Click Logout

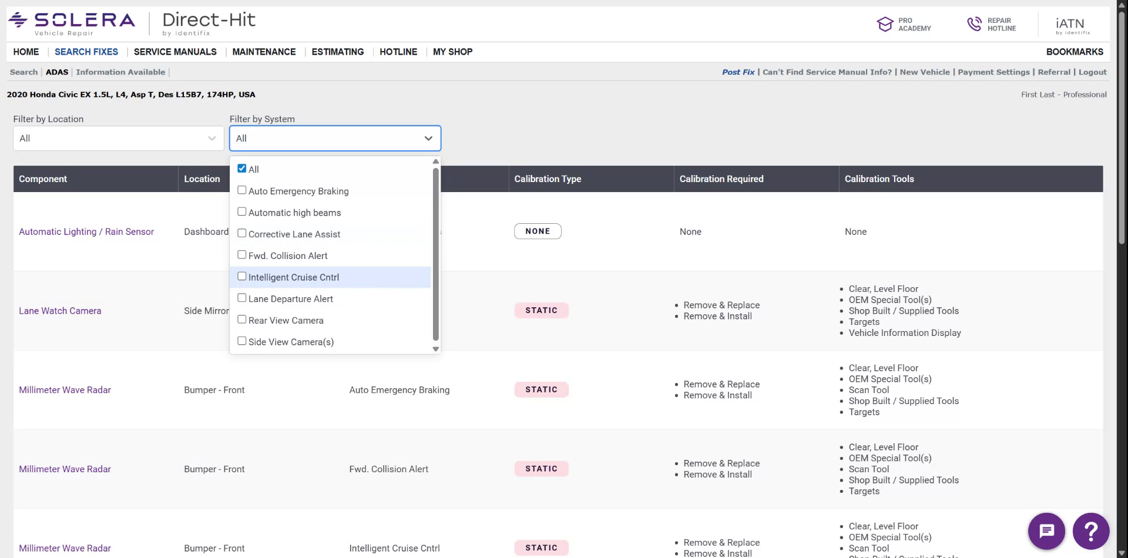tap(1092, 72)
